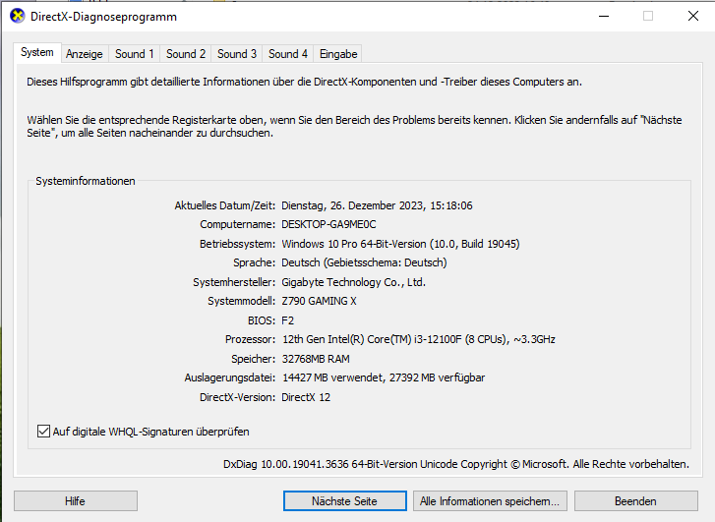Click the processor value i3-12100F
715x522 pixels.
[418, 339]
